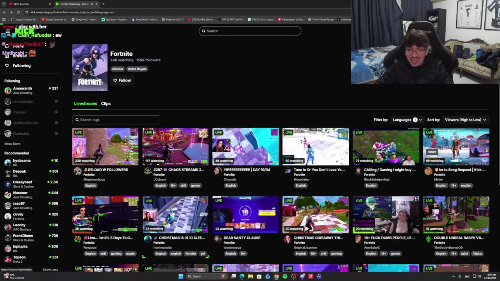This screenshot has width=500, height=281.
Task: Click the Search tags input field
Action: (x=116, y=120)
